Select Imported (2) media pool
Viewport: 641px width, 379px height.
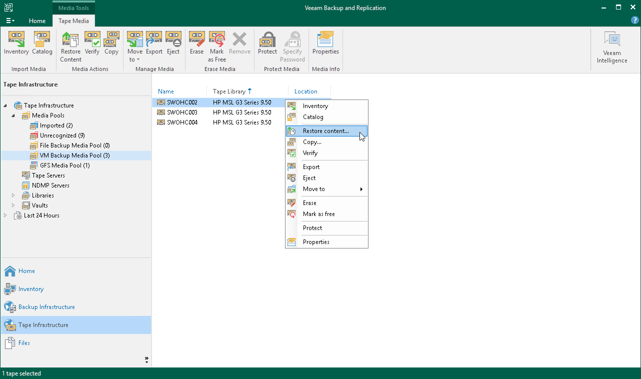[56, 125]
